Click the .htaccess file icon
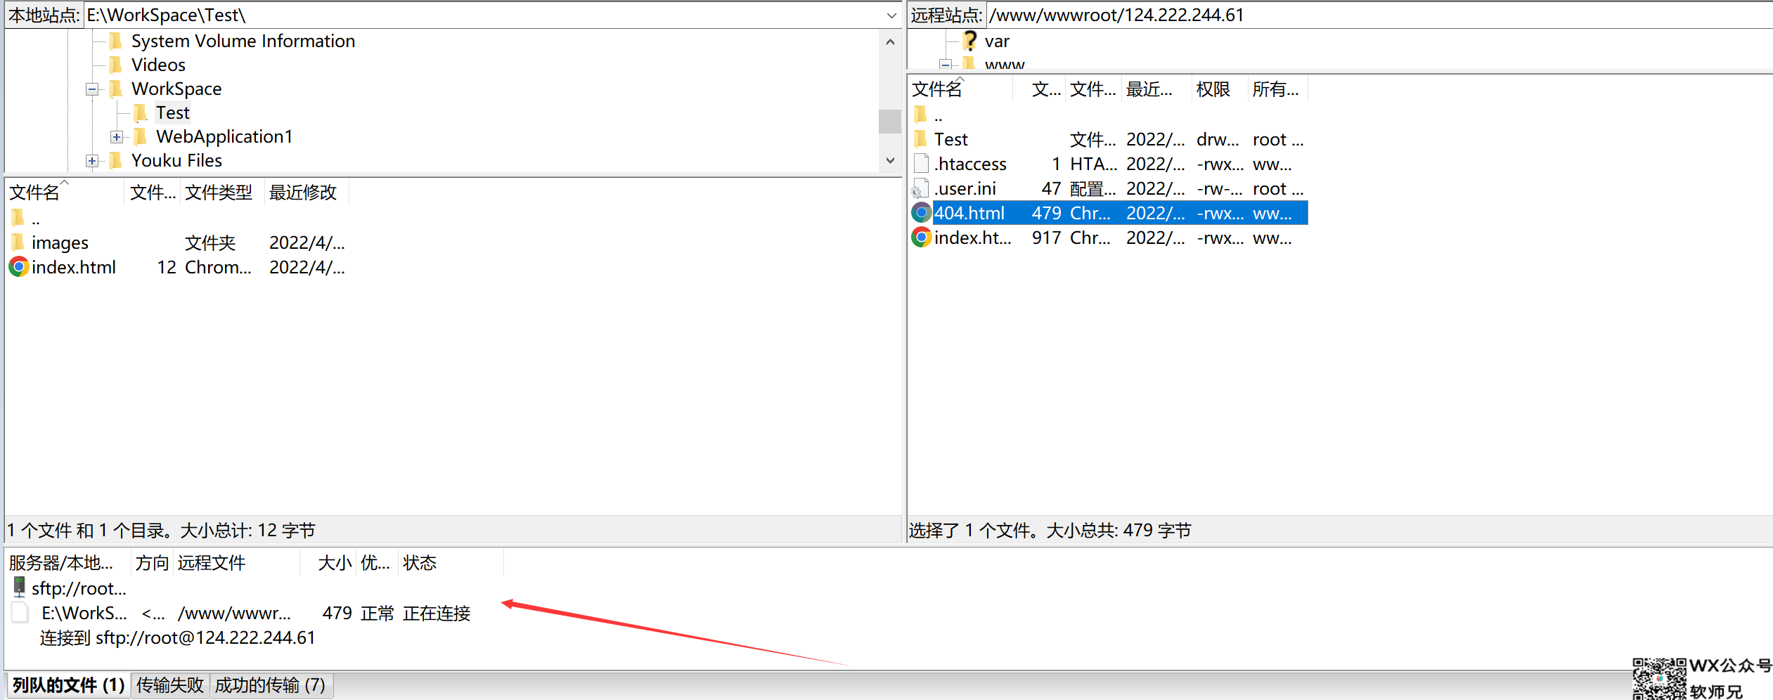 [921, 164]
